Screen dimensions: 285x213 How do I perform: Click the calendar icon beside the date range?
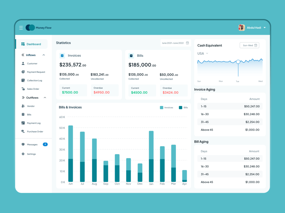tap(187, 43)
